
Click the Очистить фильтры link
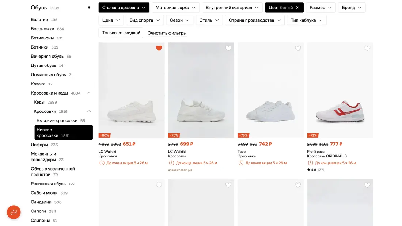point(167,33)
